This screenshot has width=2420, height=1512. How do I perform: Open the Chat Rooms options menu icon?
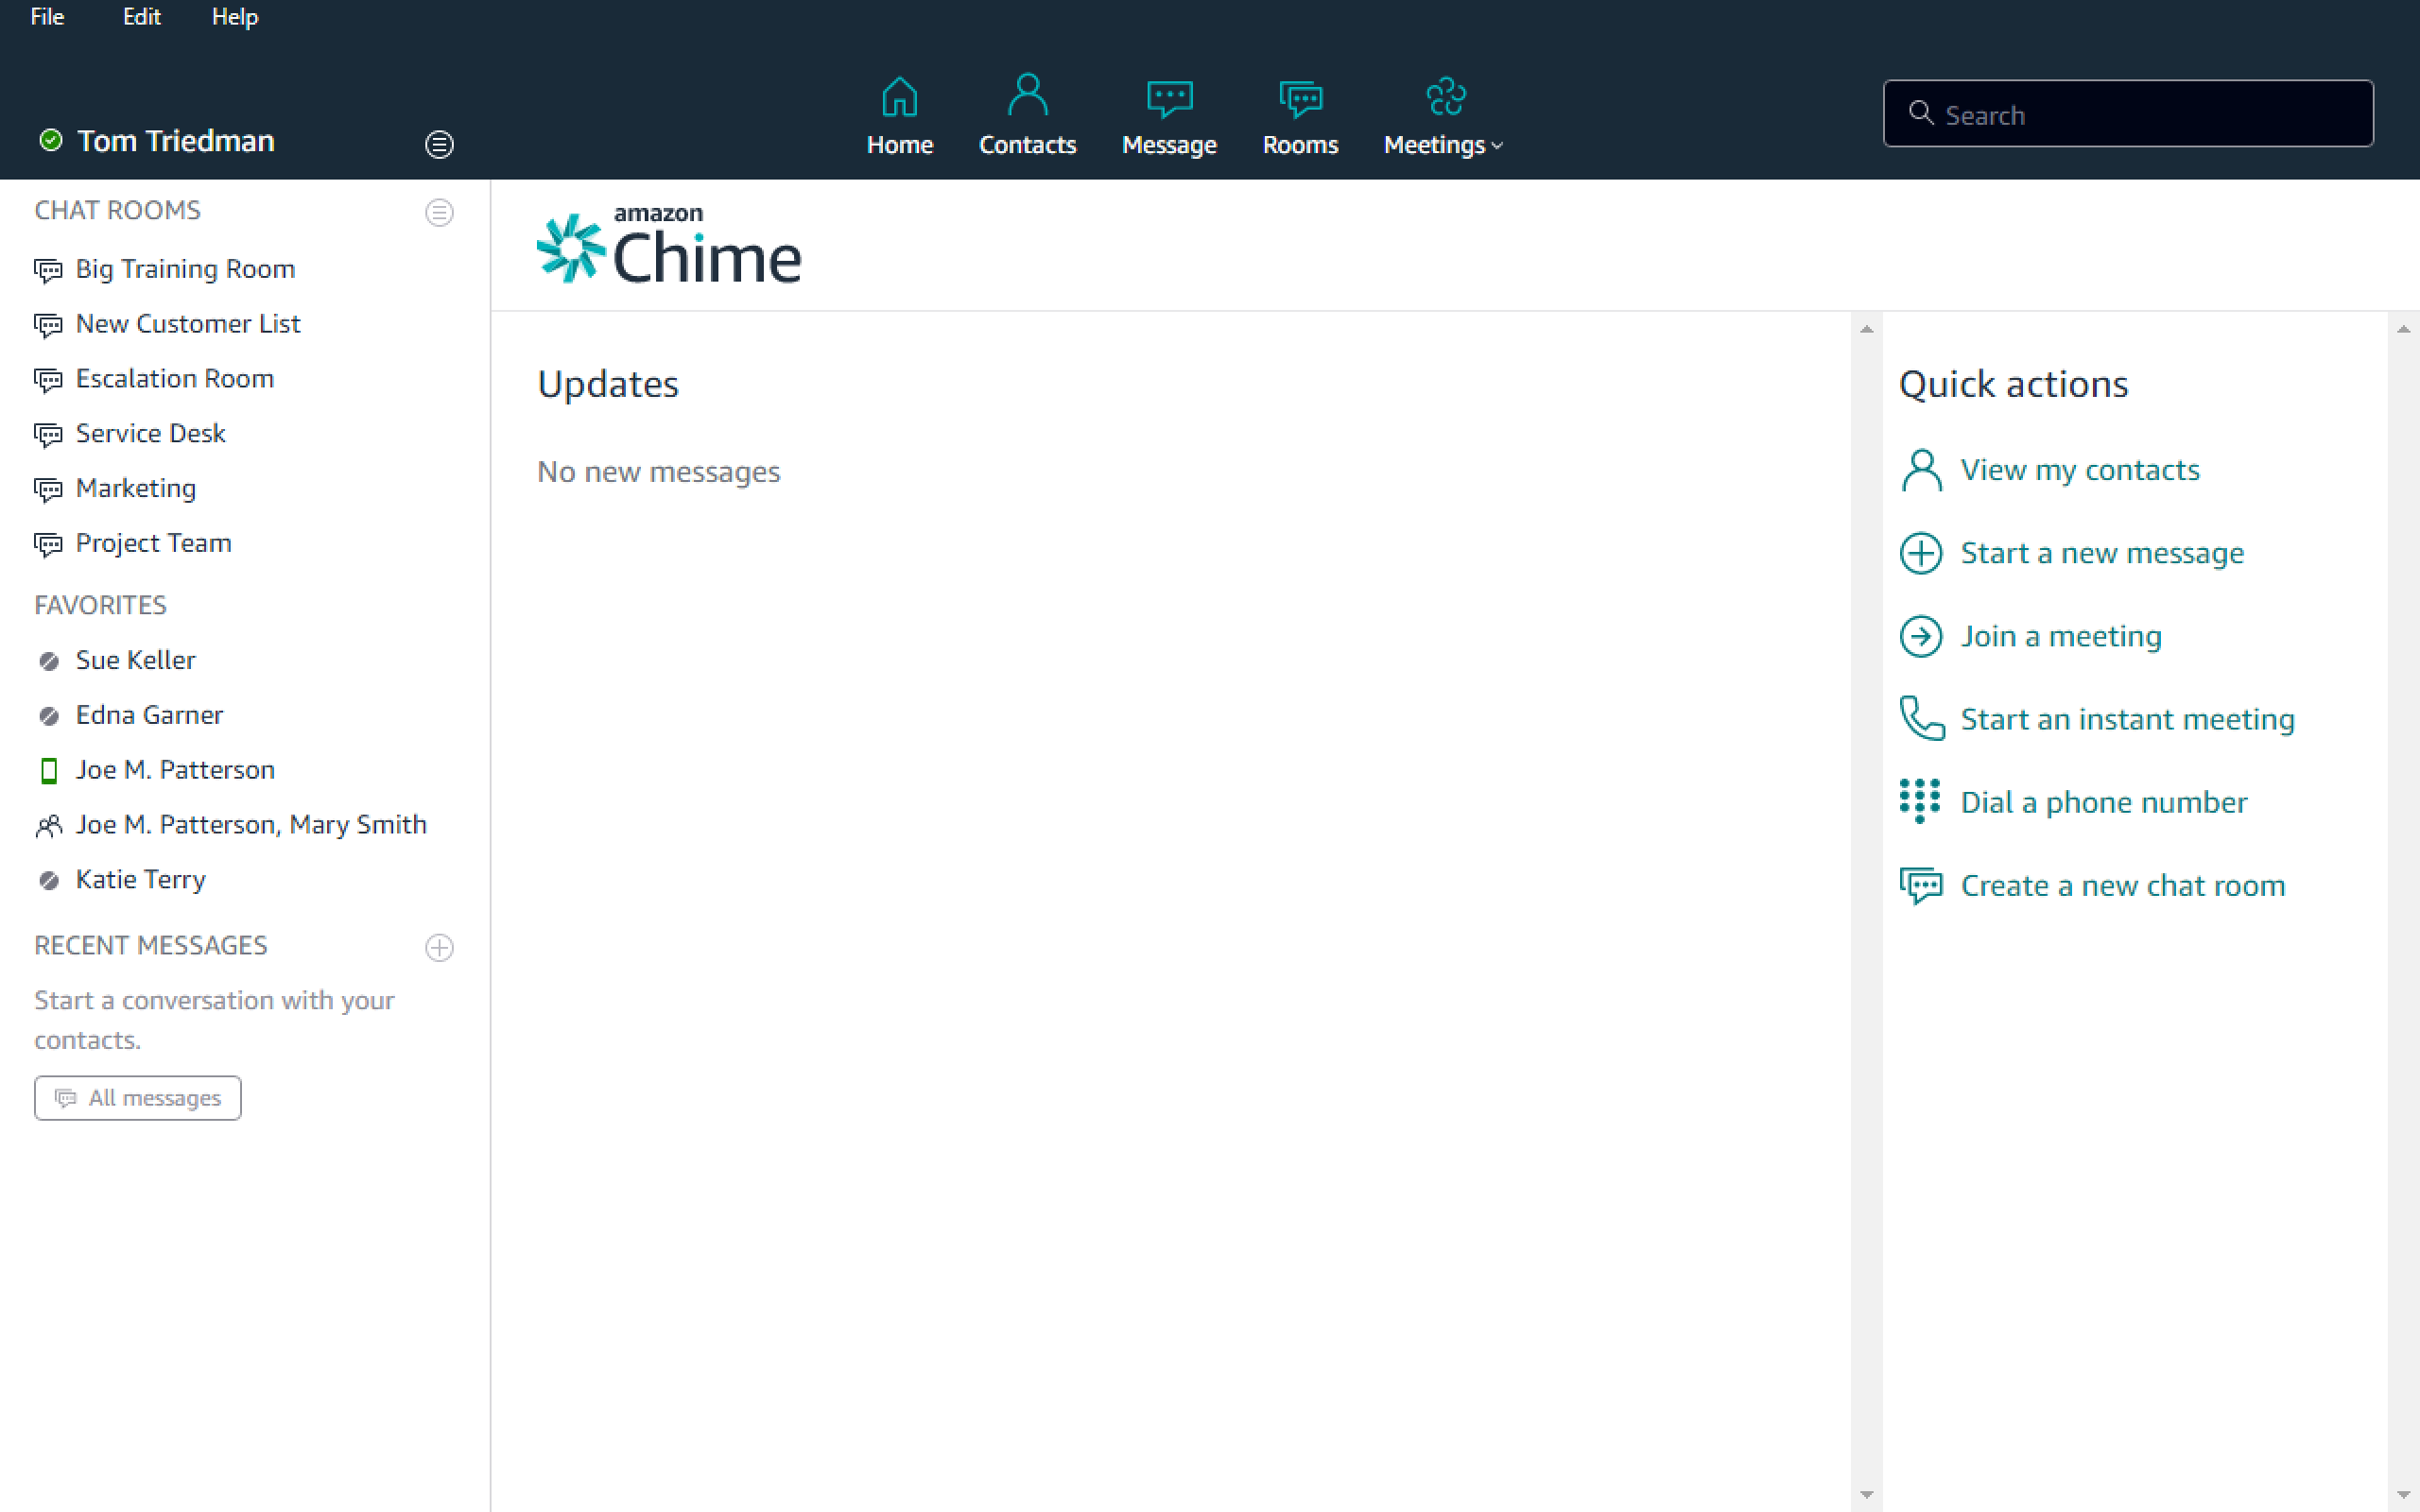[439, 212]
